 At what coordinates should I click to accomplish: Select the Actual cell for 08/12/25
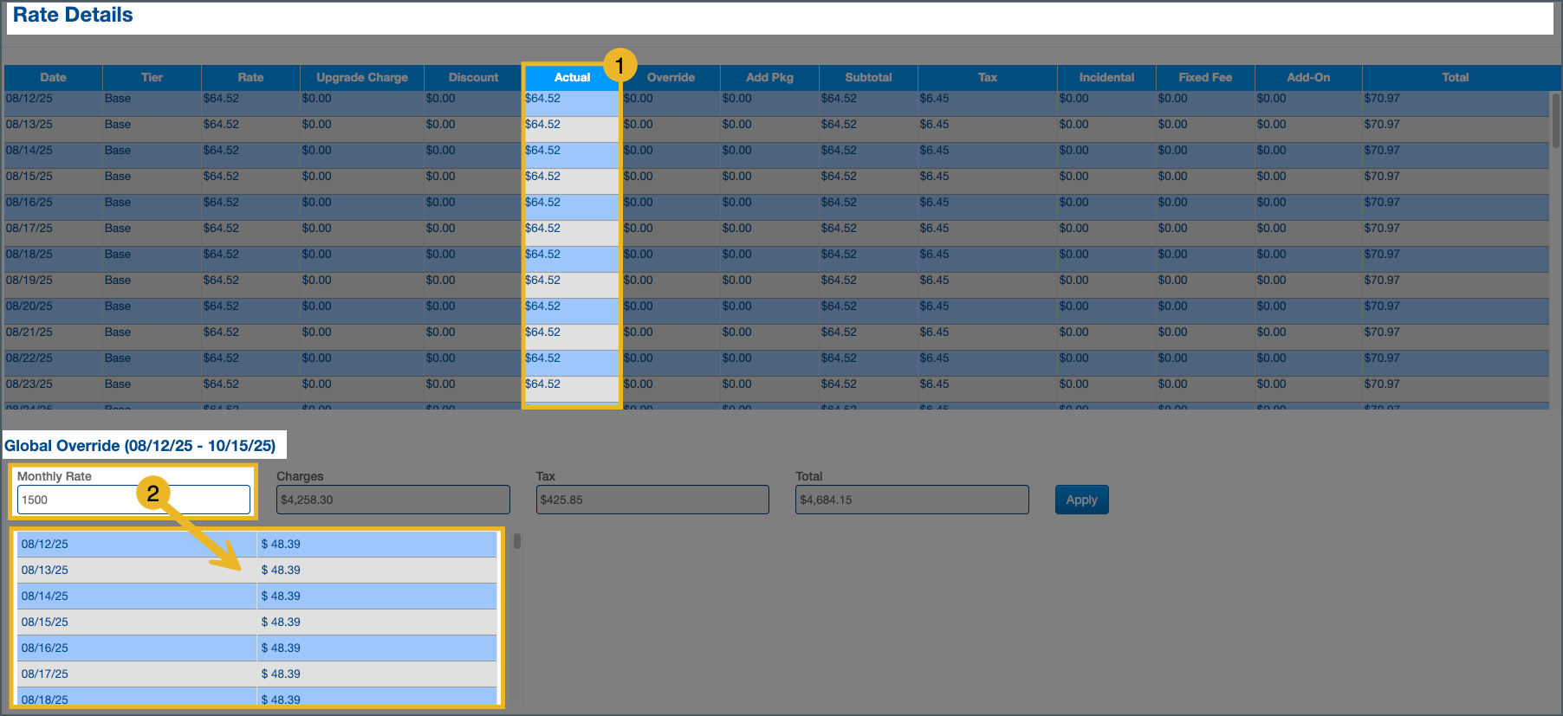click(x=571, y=99)
